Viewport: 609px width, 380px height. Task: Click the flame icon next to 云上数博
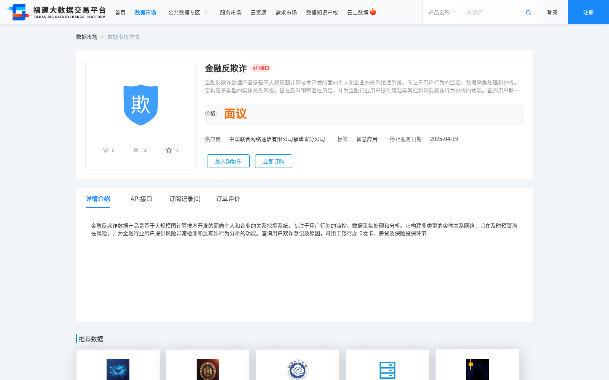click(373, 12)
